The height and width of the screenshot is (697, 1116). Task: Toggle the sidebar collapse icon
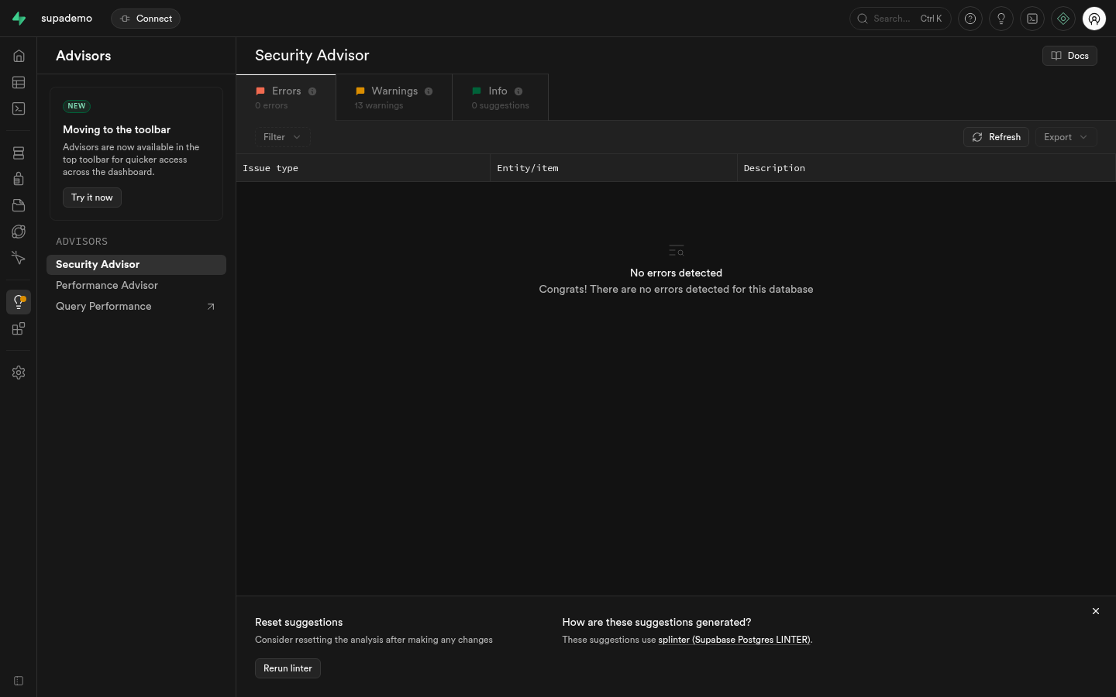(19, 681)
